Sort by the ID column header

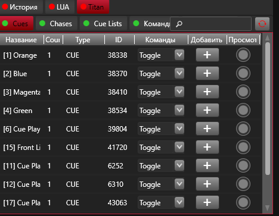119,40
